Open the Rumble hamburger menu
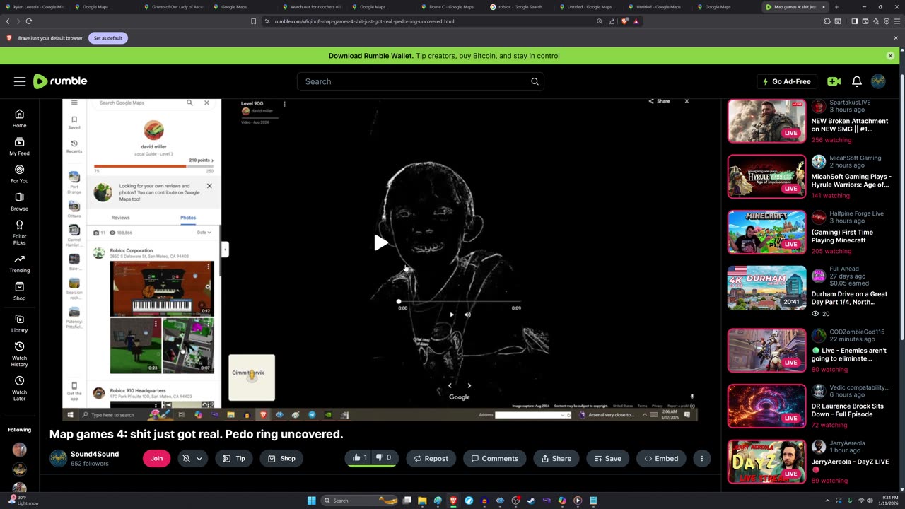Viewport: 905px width, 509px height. click(x=20, y=81)
